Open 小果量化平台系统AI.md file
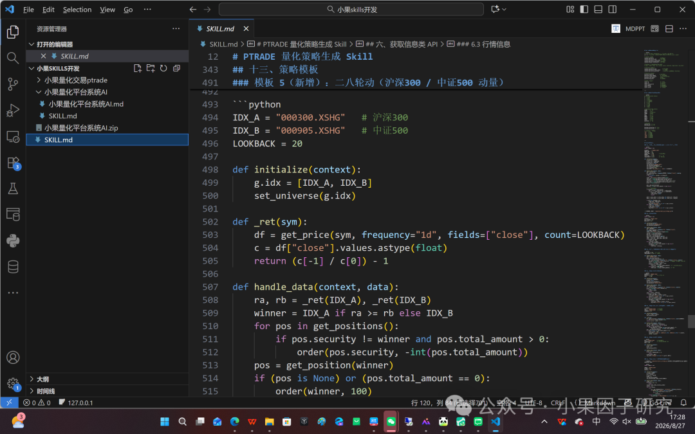The width and height of the screenshot is (695, 434). coord(107,104)
